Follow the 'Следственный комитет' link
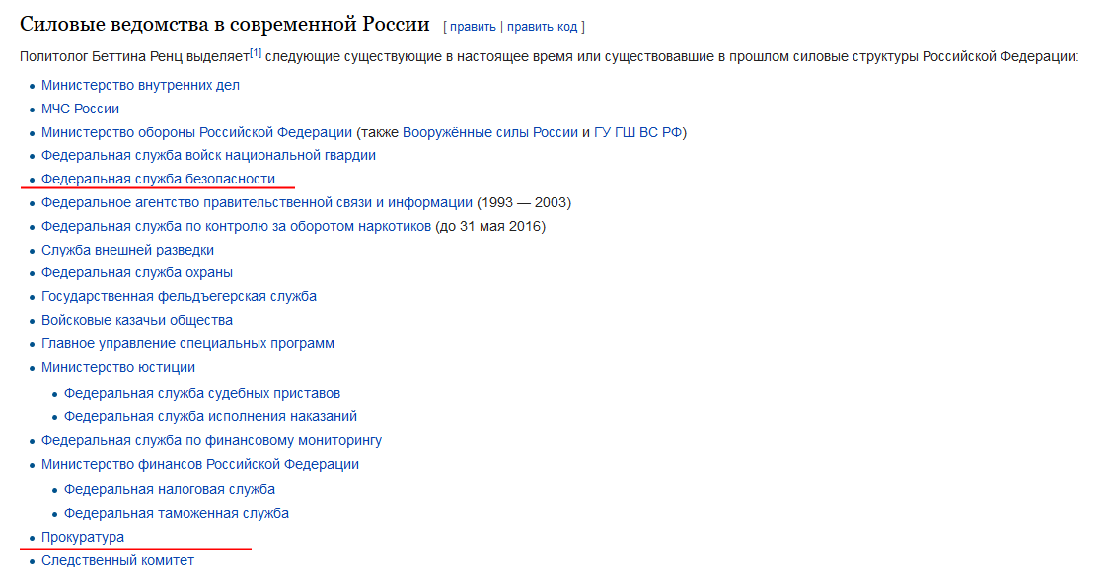This screenshot has width=1112, height=587. coord(117,560)
